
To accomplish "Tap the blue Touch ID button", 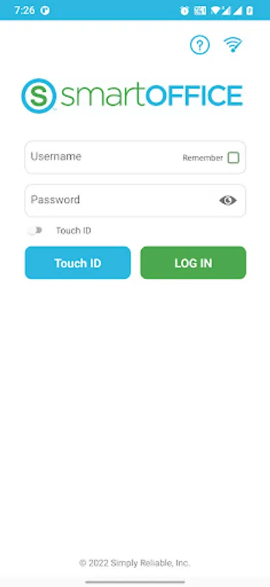I will [77, 263].
